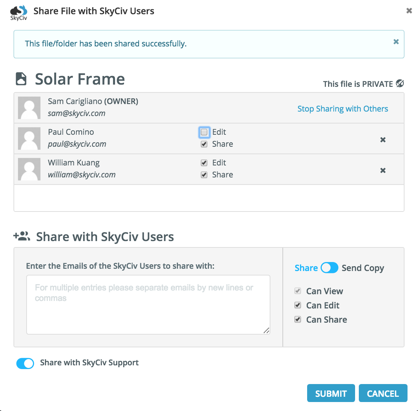
Task: Click the private file eye-slash icon
Action: [400, 83]
